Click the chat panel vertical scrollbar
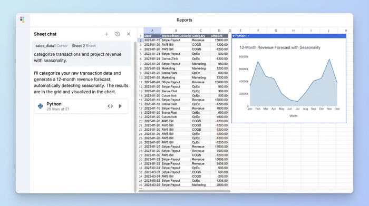The width and height of the screenshot is (369, 206). click(135, 117)
